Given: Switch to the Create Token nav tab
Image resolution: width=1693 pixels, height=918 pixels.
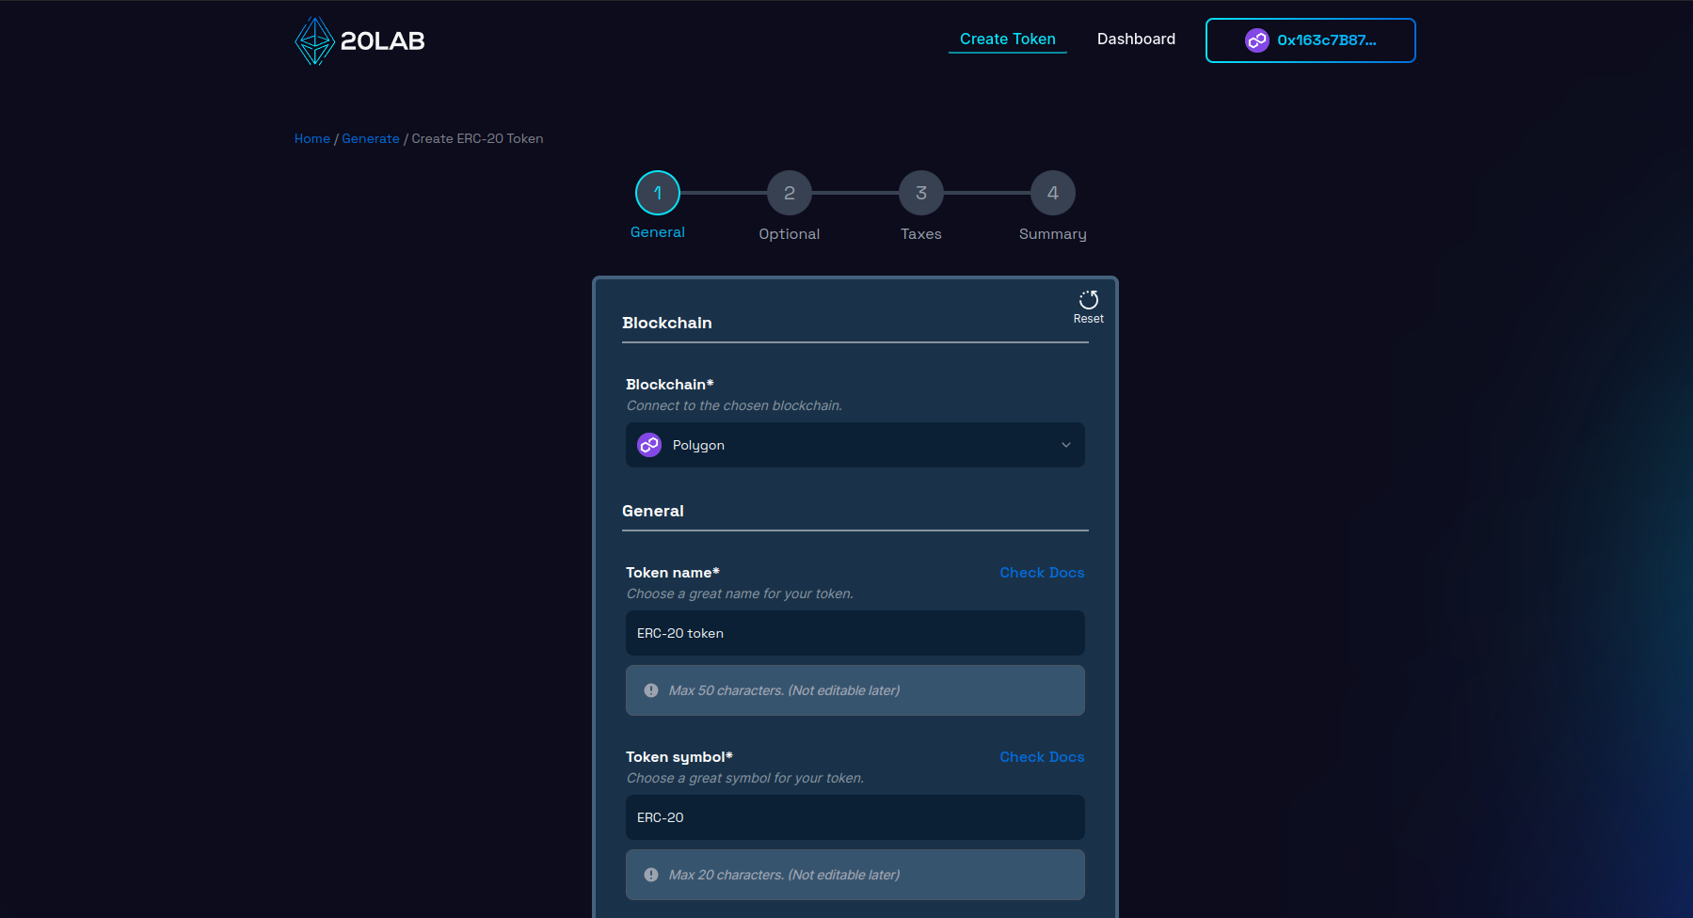Looking at the screenshot, I should (x=1008, y=40).
